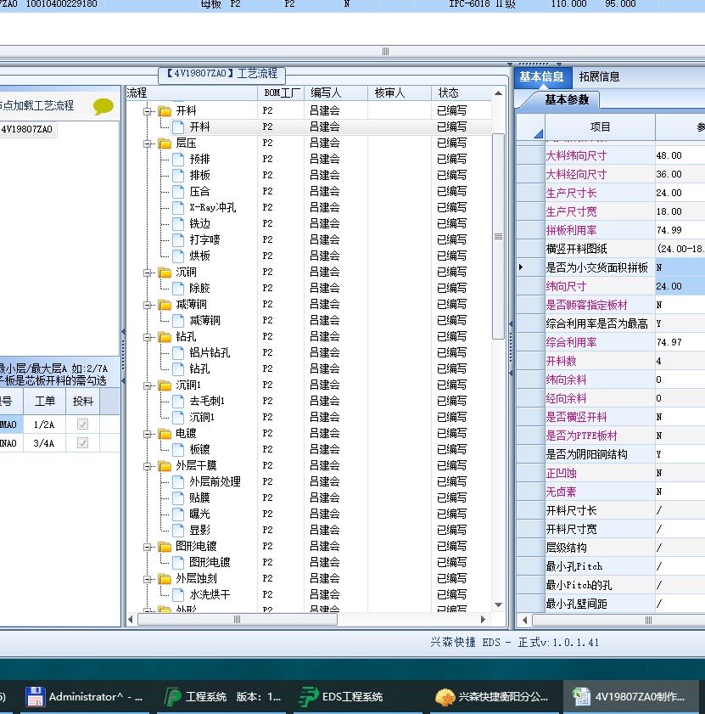Select the 沉铜1 folder icon
Viewport: 705px width, 714px height.
(x=165, y=385)
